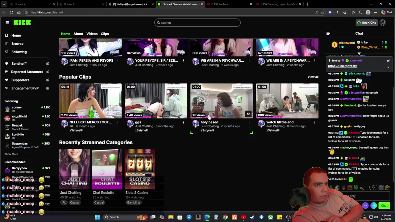Screen dimensions: 395x222
Task: Open options for YOUR PSYOPS, SIR video
Action: [183, 61]
